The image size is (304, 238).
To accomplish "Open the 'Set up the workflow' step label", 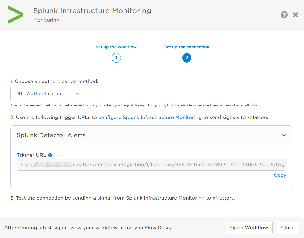I will click(116, 47).
